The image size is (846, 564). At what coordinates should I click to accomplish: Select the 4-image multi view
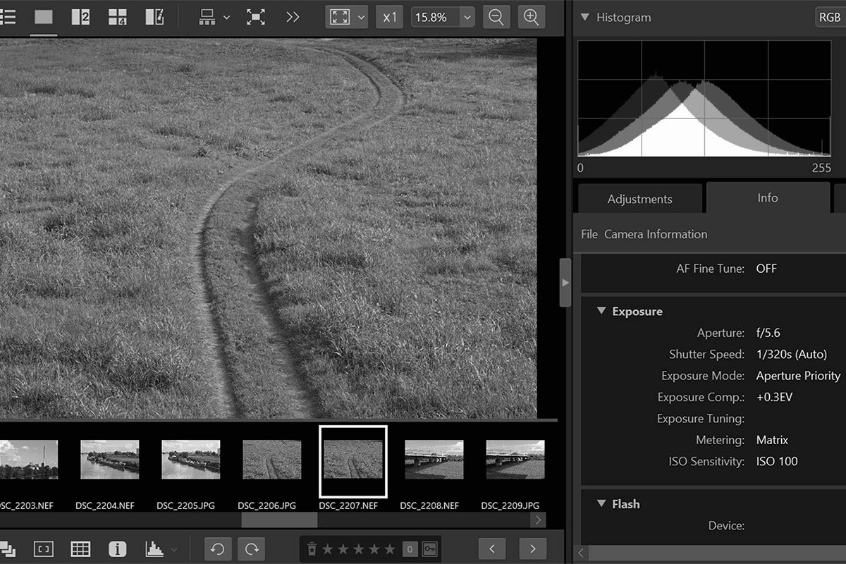point(117,17)
